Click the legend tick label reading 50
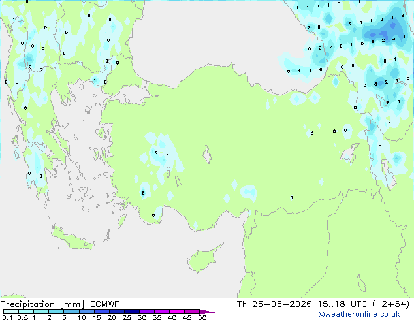This screenshot has height=320, width=414. tap(202, 317)
